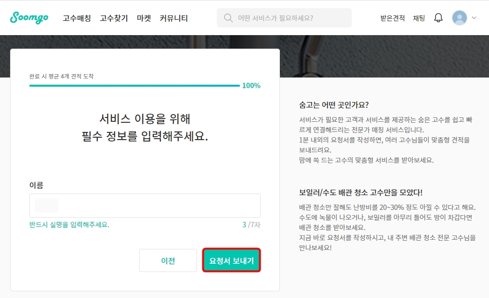Click the 100% progress bar
This screenshot has height=298, width=489.
pyautogui.click(x=134, y=85)
